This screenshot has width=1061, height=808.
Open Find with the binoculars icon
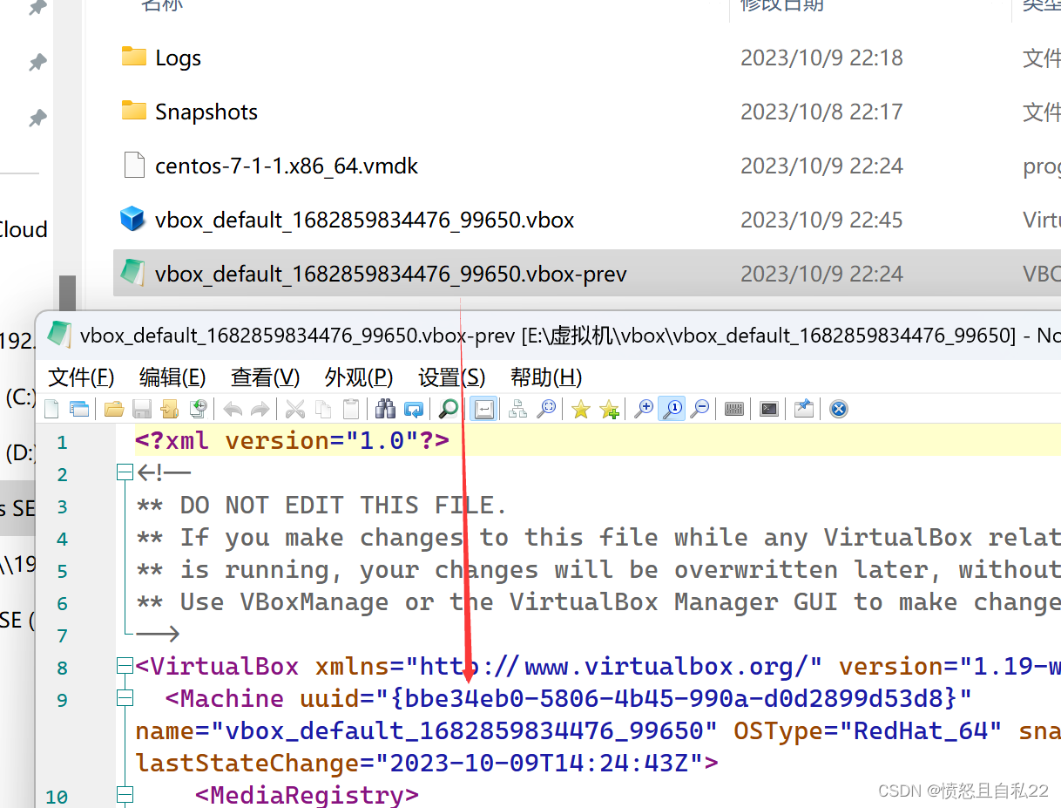coord(386,409)
